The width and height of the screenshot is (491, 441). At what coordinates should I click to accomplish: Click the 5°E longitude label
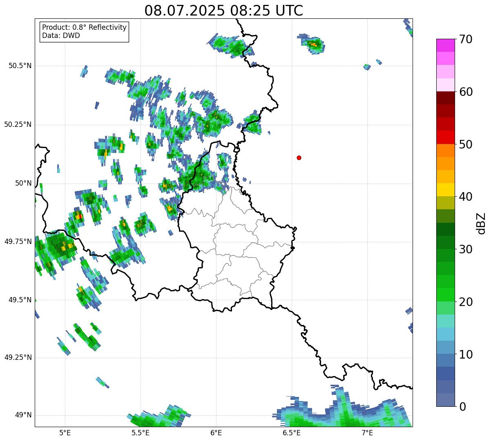click(65, 433)
